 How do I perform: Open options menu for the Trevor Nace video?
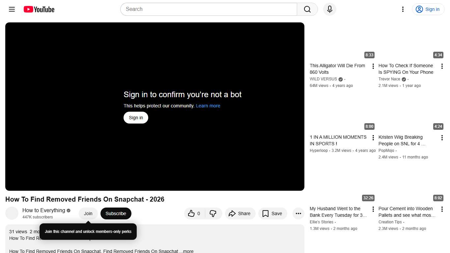(442, 66)
